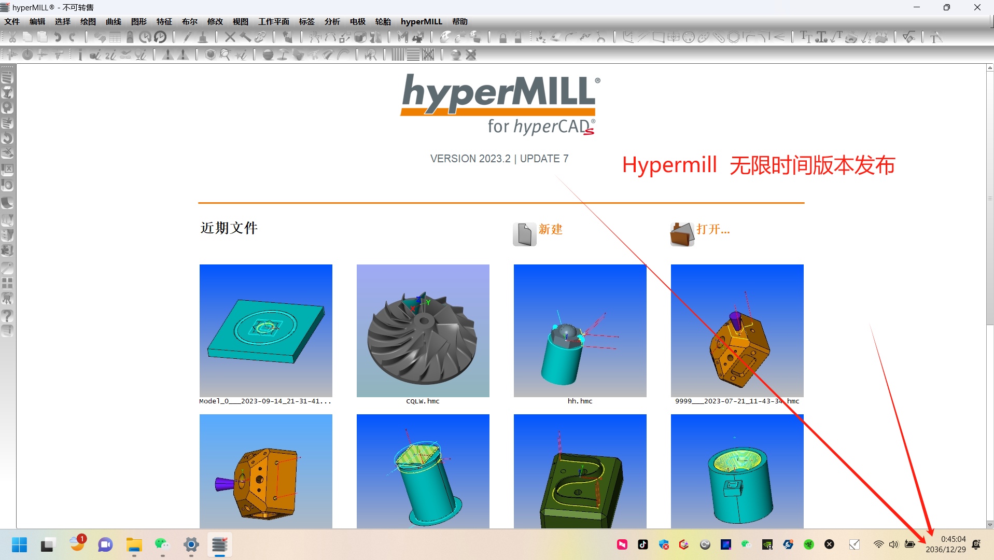Click the Undo arrow toolbar icon
Screen dimensions: 994x560
point(58,37)
